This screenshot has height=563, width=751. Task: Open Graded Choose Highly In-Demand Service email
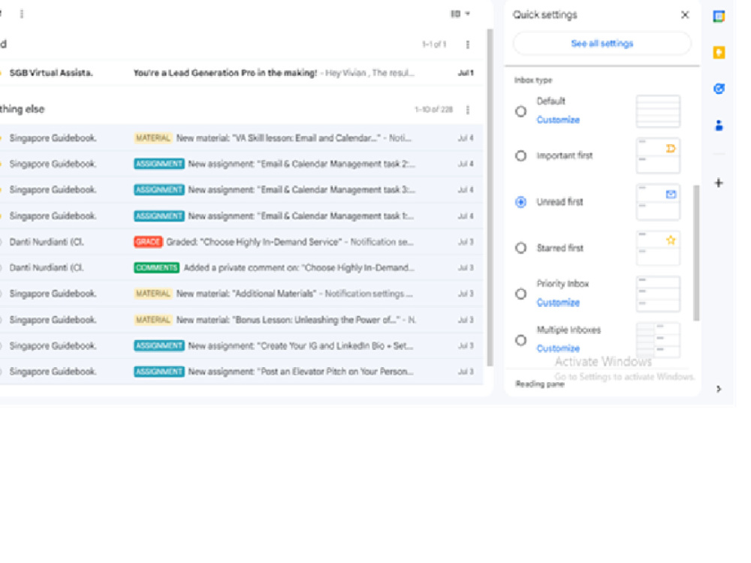coord(240,242)
